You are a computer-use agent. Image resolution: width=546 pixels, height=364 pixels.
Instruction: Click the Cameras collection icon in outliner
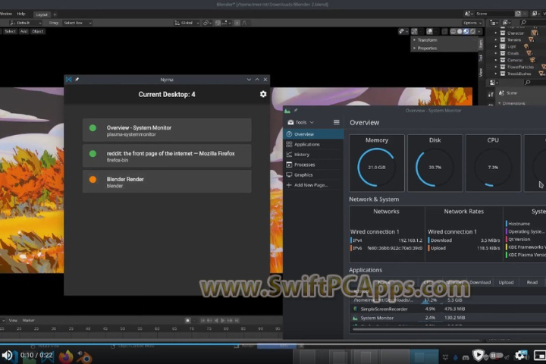503,60
